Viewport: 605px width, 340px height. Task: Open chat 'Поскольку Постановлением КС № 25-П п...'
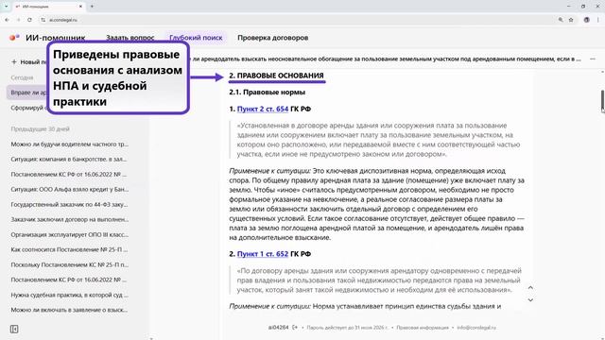tap(70, 264)
